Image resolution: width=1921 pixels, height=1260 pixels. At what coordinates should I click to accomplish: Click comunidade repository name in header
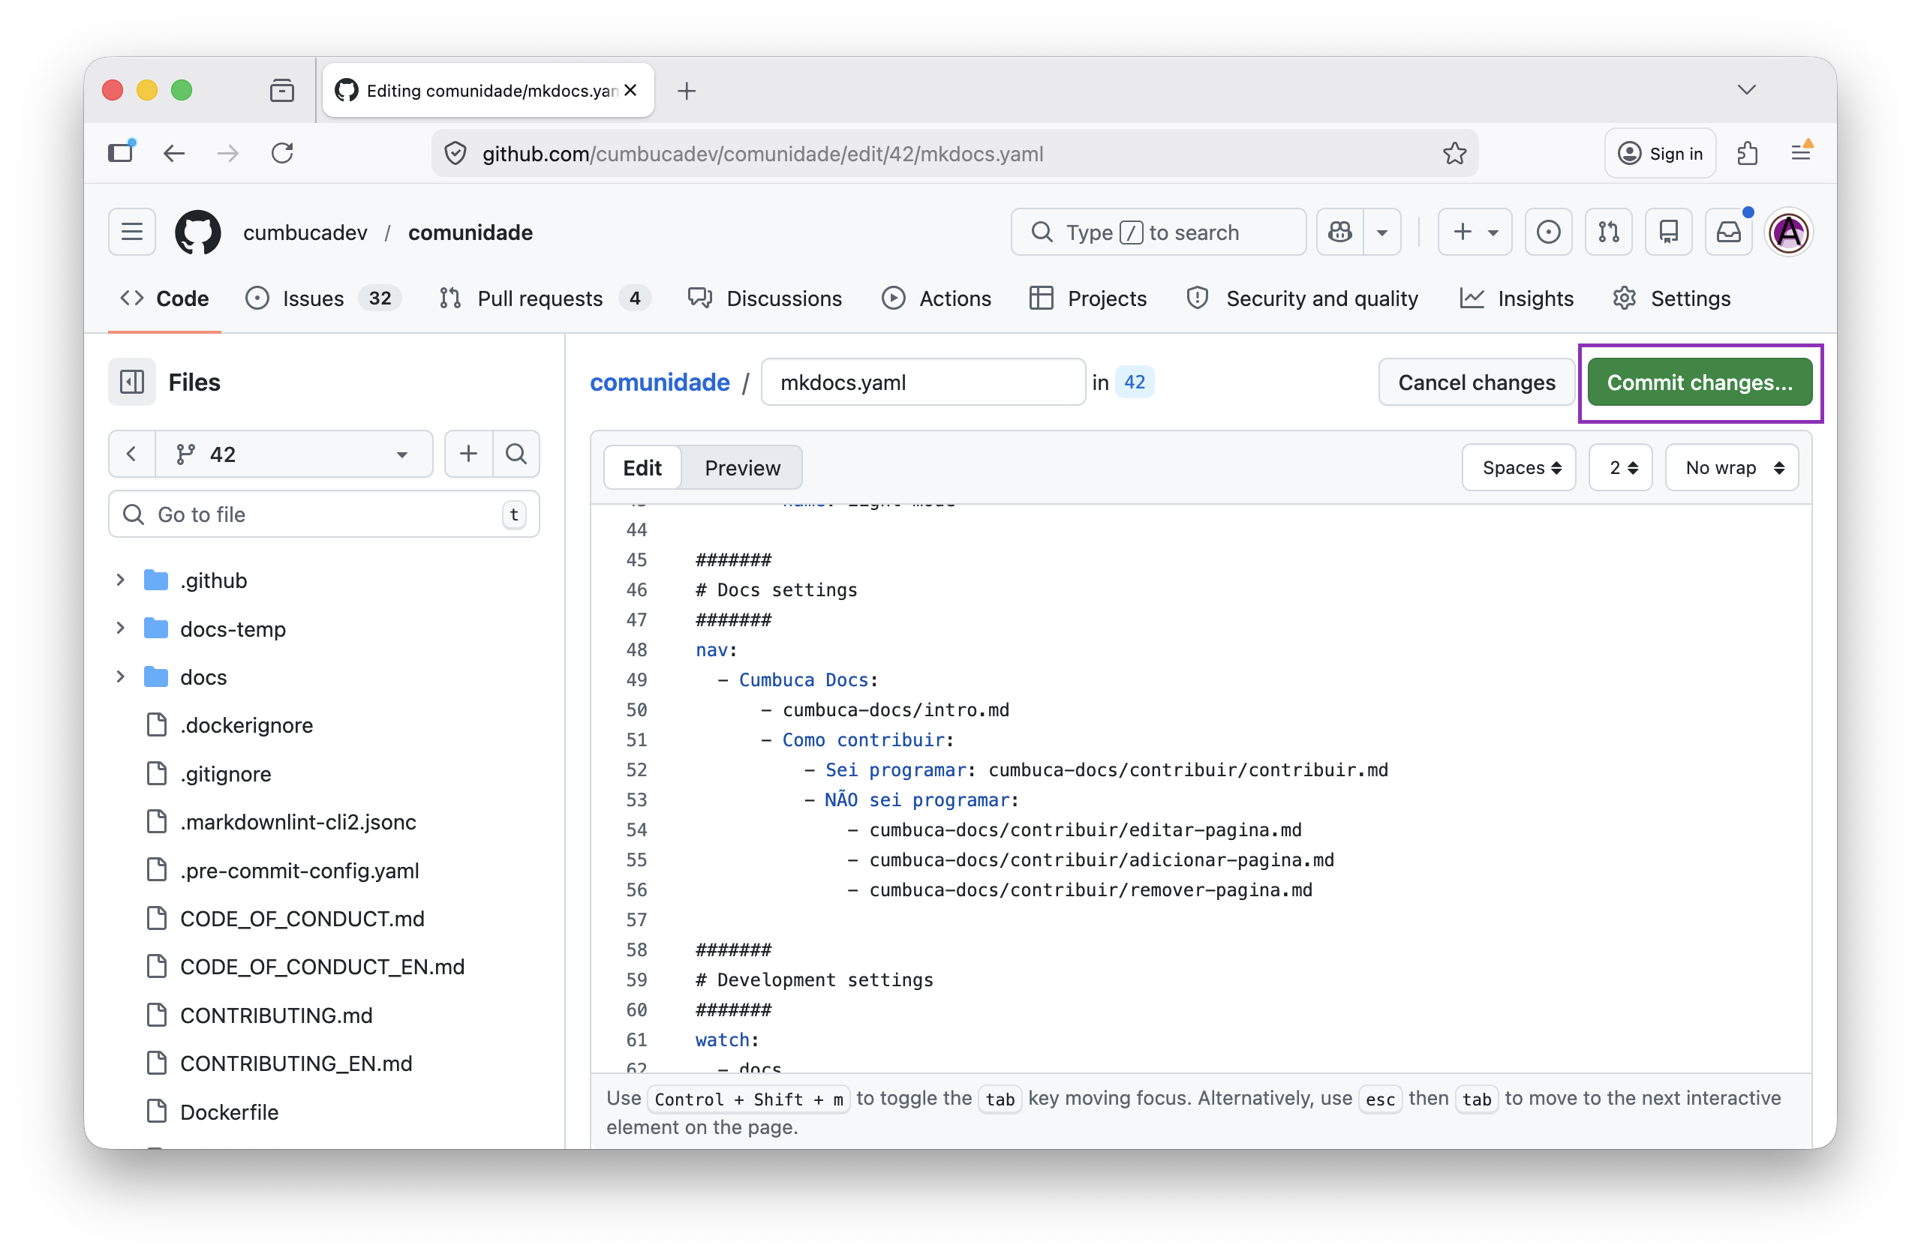[x=470, y=232]
